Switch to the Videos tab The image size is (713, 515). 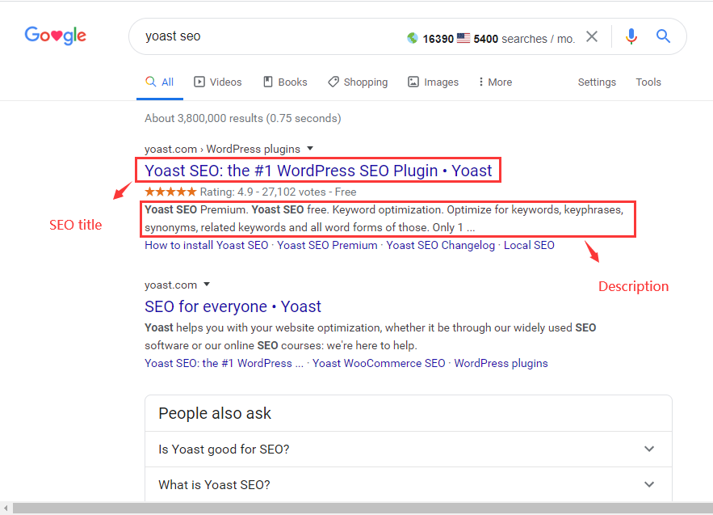218,82
